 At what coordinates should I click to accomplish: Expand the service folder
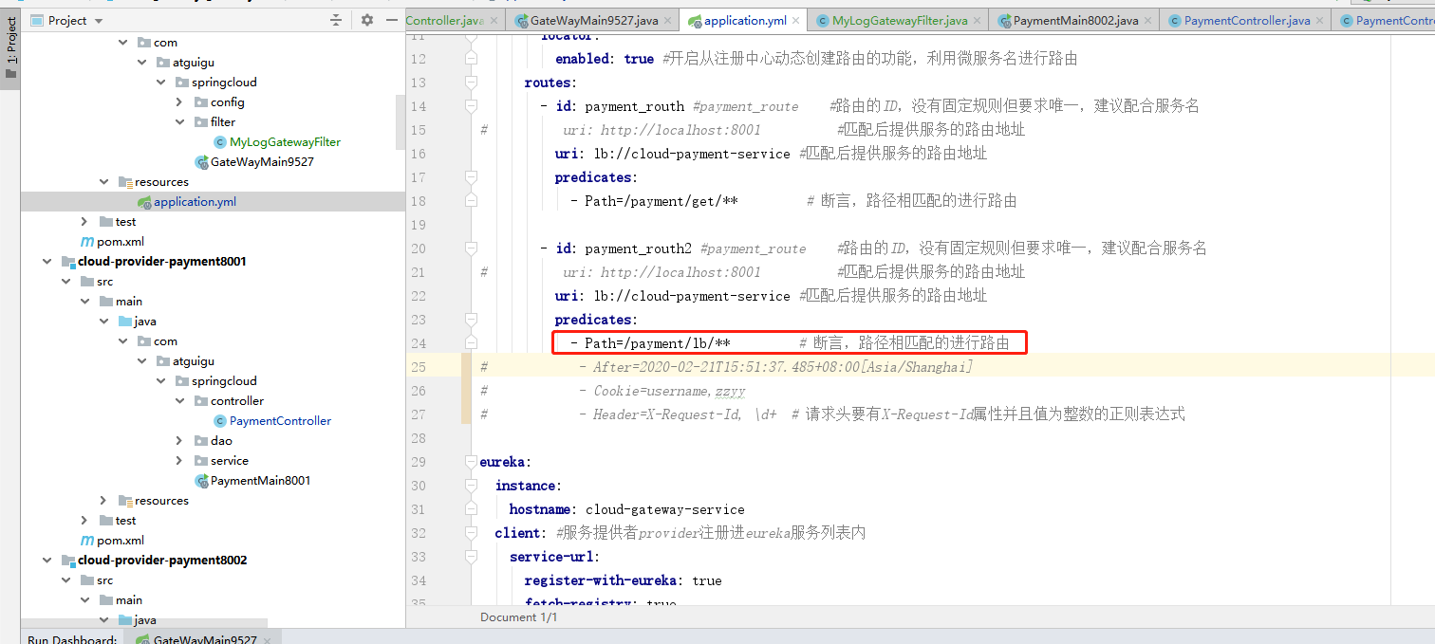tap(180, 461)
